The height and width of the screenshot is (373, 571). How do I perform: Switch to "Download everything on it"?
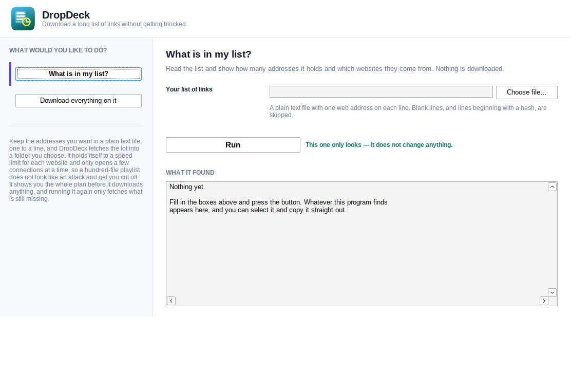point(78,101)
